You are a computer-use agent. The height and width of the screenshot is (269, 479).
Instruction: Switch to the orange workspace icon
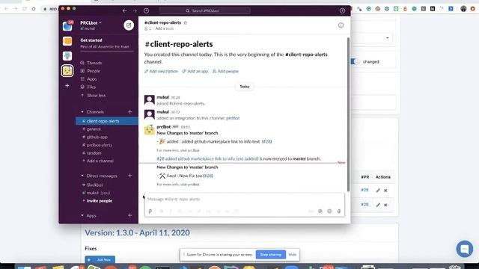point(67,41)
